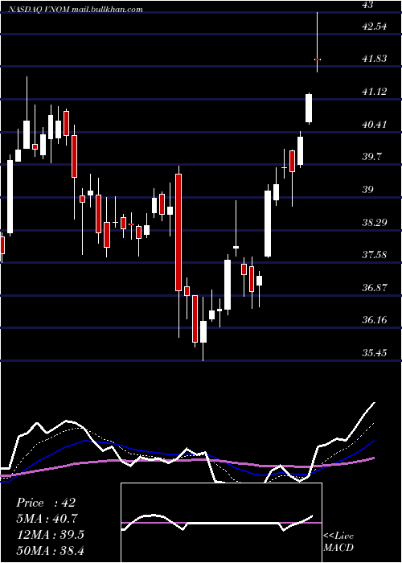The width and height of the screenshot is (402, 563).
Task: Click the 36.87 price axis label
Action: click(375, 288)
